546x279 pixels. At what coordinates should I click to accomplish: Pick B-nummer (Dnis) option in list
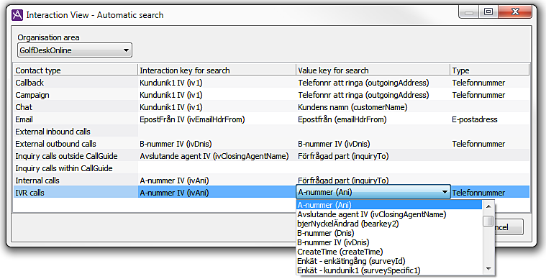[326, 233]
